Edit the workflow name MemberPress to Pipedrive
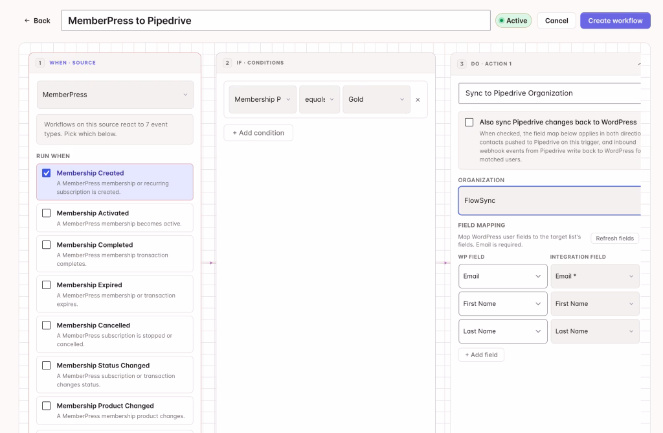This screenshot has height=433, width=663. pos(276,20)
